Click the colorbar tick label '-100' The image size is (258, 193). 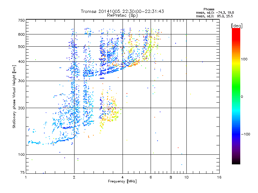[x=245, y=134]
